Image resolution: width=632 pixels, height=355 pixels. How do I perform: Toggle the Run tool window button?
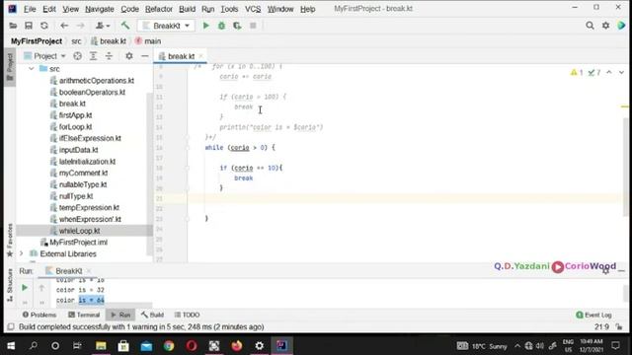(120, 315)
